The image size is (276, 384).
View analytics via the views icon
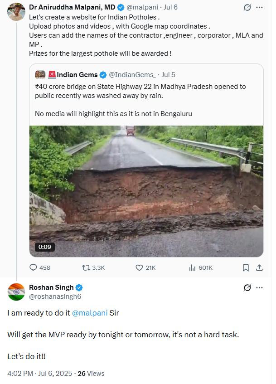coord(192,267)
